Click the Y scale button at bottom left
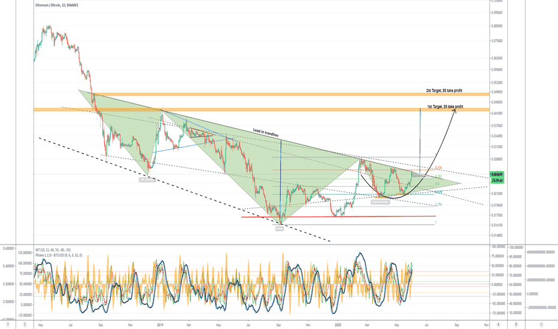This screenshot has width=558, height=329. pyautogui.click(x=8, y=324)
